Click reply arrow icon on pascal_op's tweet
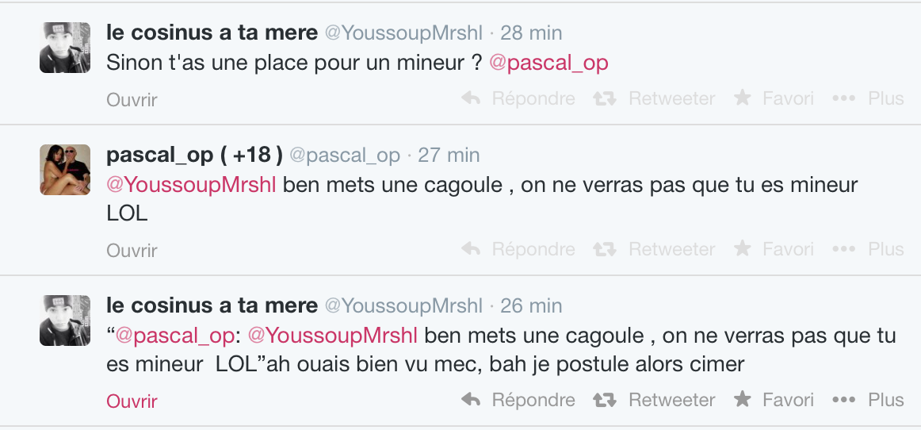The image size is (921, 430). [x=471, y=249]
